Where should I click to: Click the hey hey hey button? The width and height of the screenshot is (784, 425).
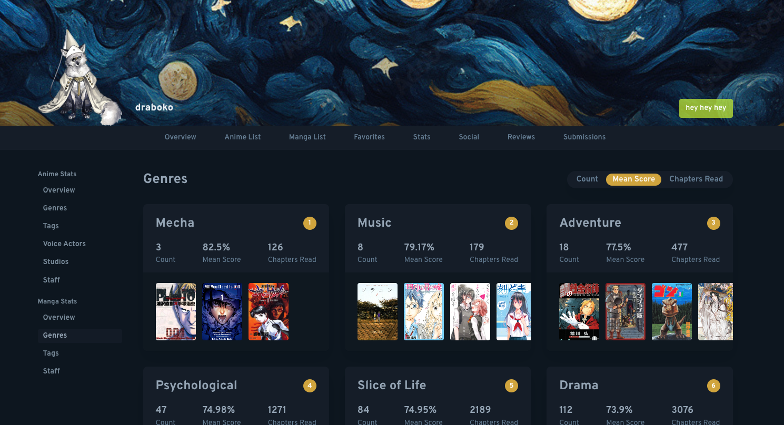coord(706,108)
